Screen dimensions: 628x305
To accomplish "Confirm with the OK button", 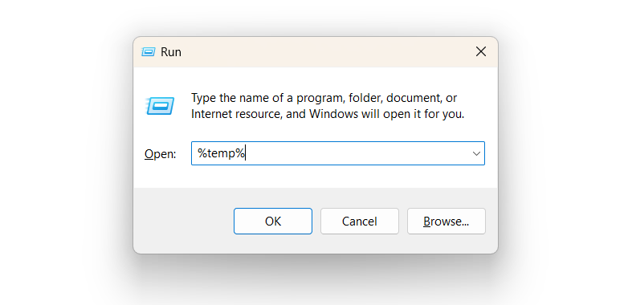I will click(x=273, y=221).
